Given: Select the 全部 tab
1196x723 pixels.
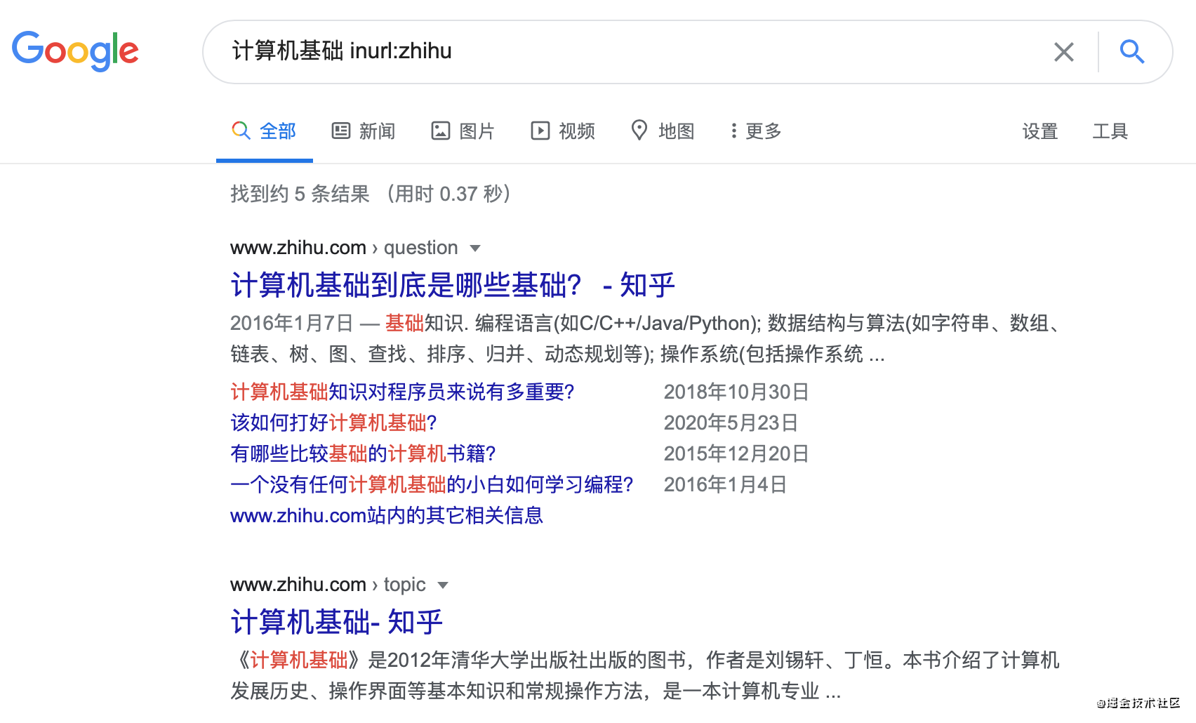Looking at the screenshot, I should click(x=264, y=131).
